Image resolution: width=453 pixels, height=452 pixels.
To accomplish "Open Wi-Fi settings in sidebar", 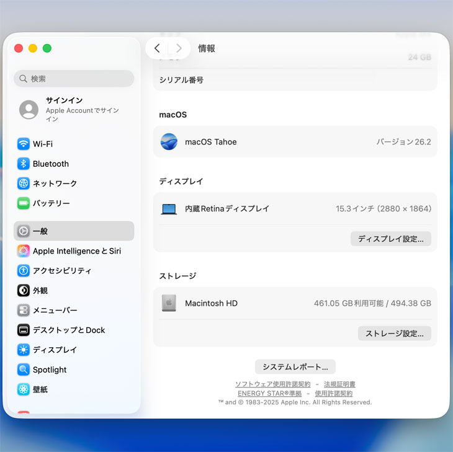I will [42, 144].
